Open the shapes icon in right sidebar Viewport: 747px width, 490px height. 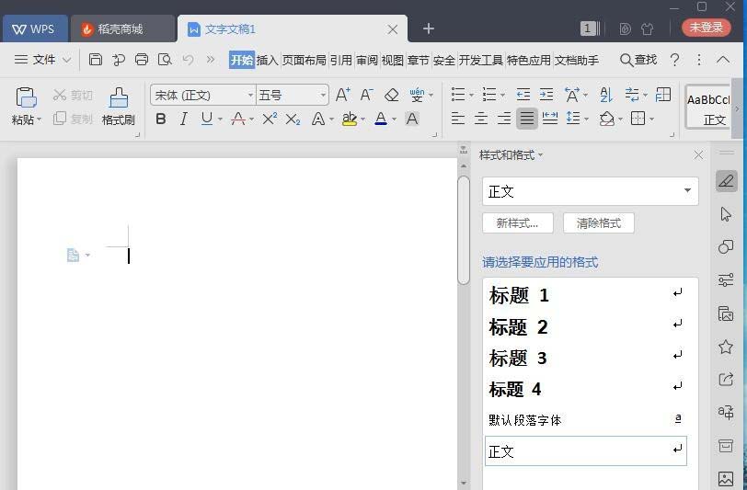[726, 246]
